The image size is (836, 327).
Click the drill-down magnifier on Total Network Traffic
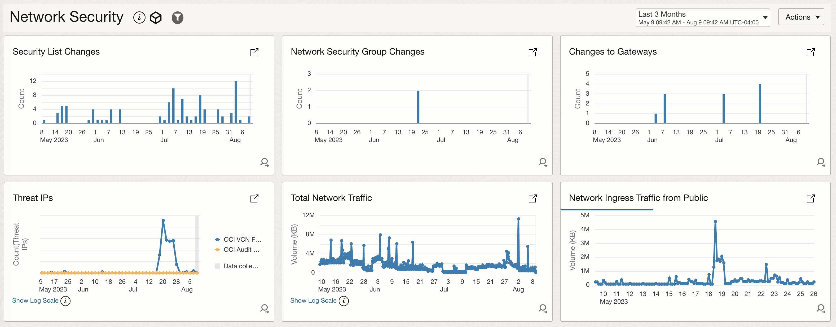coord(543,308)
